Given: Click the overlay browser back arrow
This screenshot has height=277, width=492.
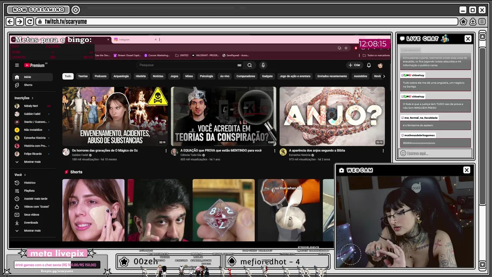Looking at the screenshot, I should (10, 22).
